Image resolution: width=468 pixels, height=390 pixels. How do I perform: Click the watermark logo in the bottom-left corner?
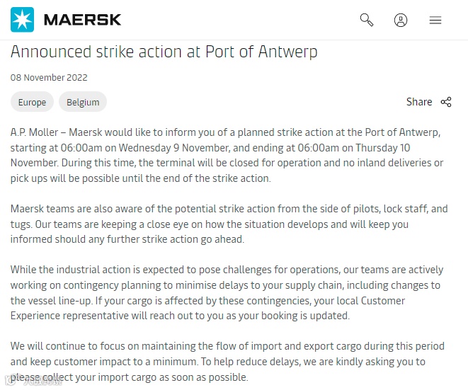coord(33,381)
